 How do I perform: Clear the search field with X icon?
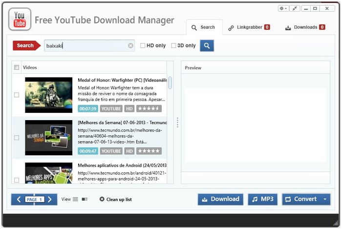tap(130, 45)
